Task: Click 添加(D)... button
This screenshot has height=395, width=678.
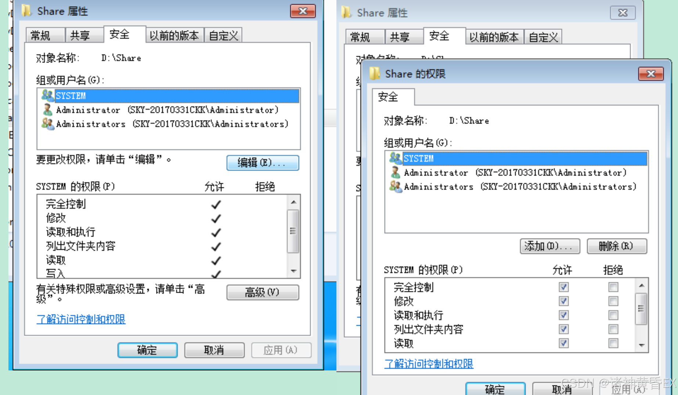Action: pyautogui.click(x=550, y=246)
